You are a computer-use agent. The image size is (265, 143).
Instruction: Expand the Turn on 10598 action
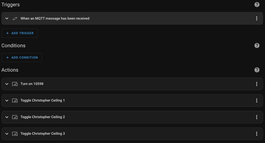pyautogui.click(x=7, y=84)
